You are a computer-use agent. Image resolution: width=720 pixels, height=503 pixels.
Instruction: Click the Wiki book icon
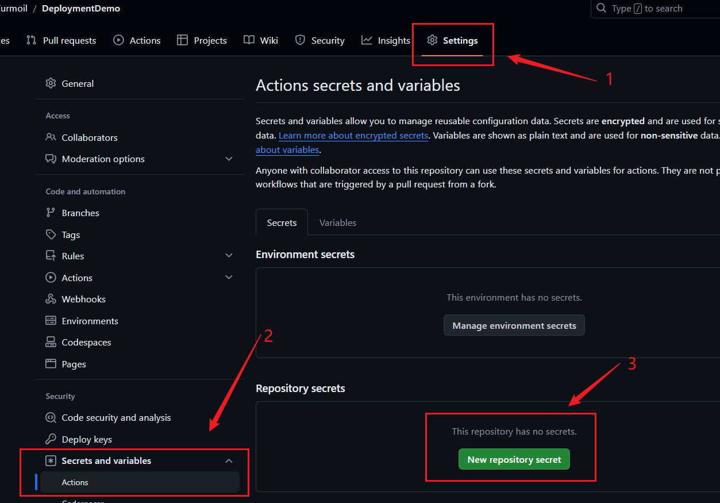249,40
